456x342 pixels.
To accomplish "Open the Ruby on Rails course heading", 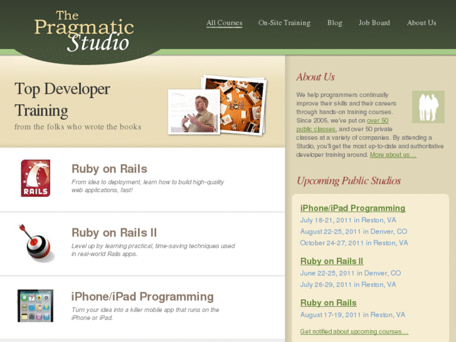I will click(109, 169).
